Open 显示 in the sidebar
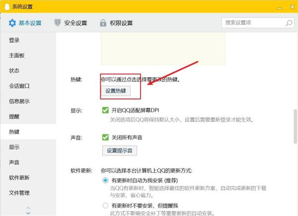 click(28, 147)
